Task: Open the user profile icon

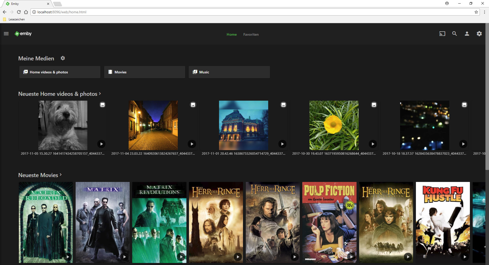Action: tap(467, 34)
